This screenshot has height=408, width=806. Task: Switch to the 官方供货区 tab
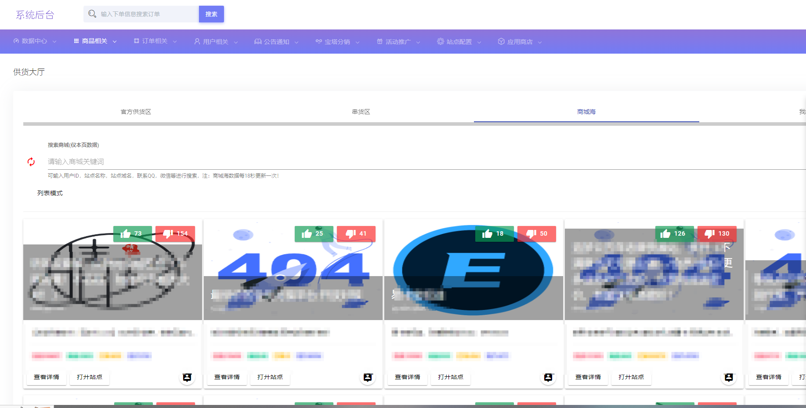pos(136,112)
